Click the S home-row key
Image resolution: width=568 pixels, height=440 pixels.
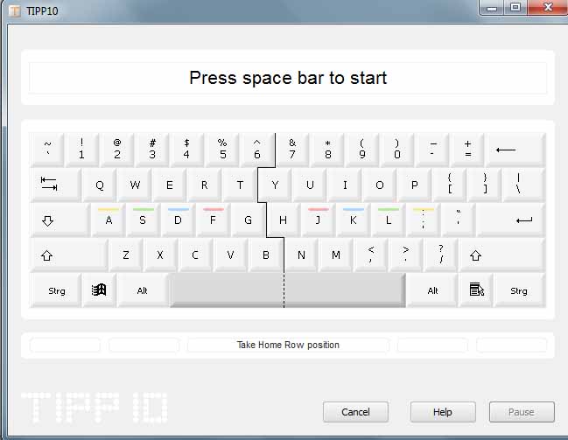(143, 220)
